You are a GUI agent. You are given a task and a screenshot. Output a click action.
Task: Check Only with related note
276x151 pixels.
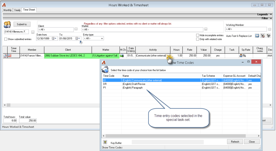coord(197,39)
